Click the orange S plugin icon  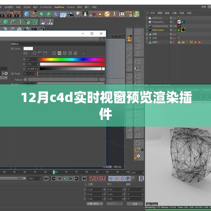point(107,14)
